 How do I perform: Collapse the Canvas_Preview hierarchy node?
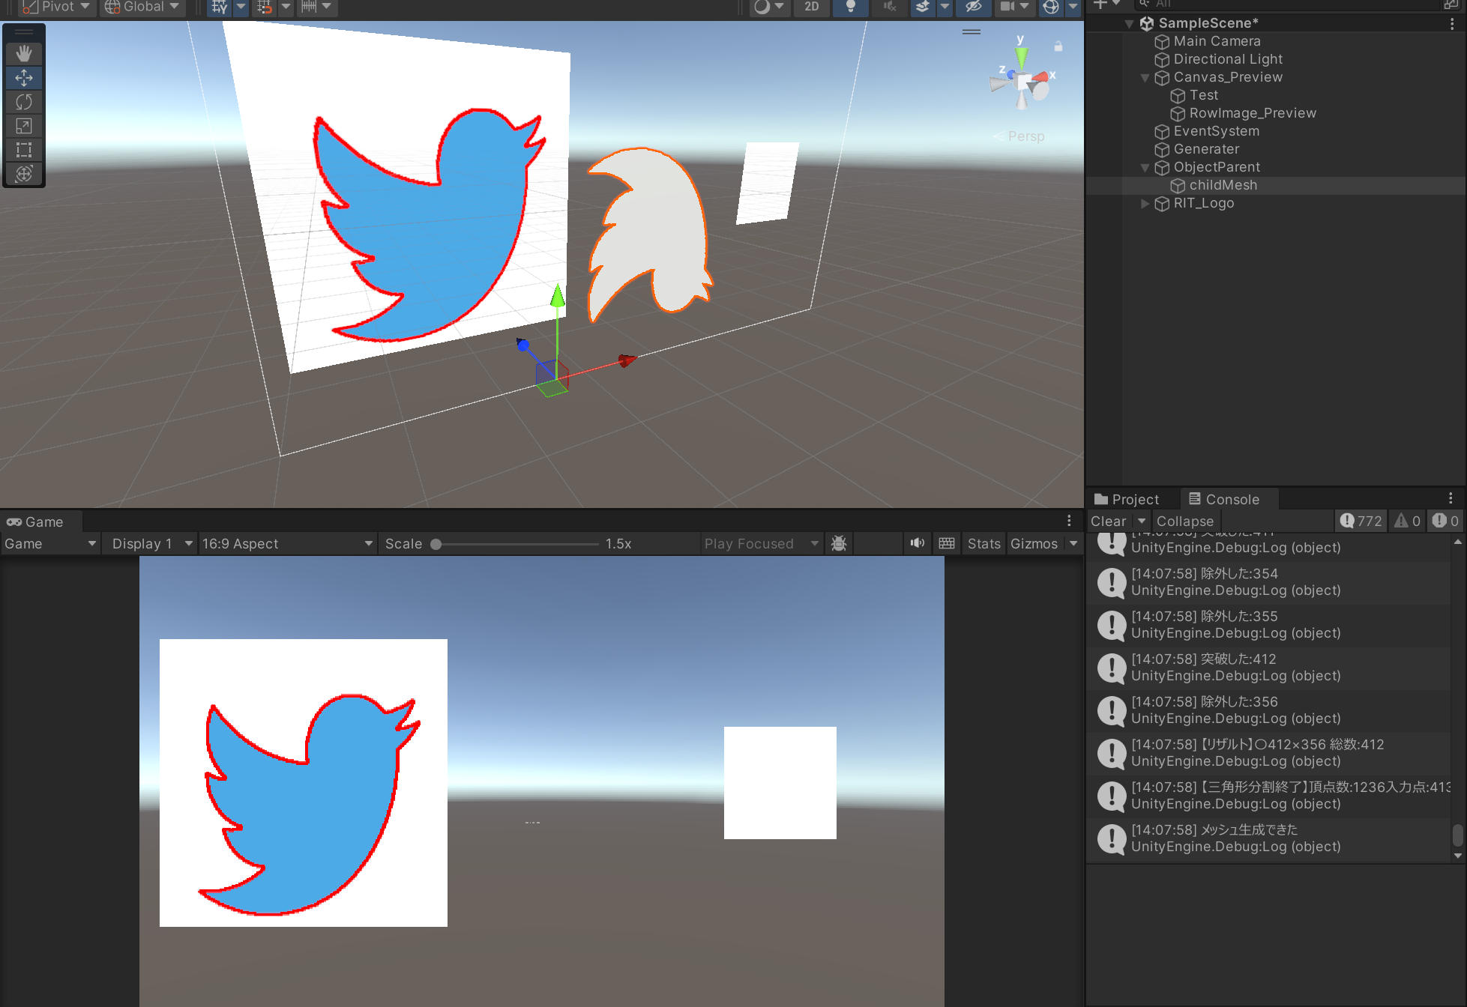click(x=1145, y=77)
